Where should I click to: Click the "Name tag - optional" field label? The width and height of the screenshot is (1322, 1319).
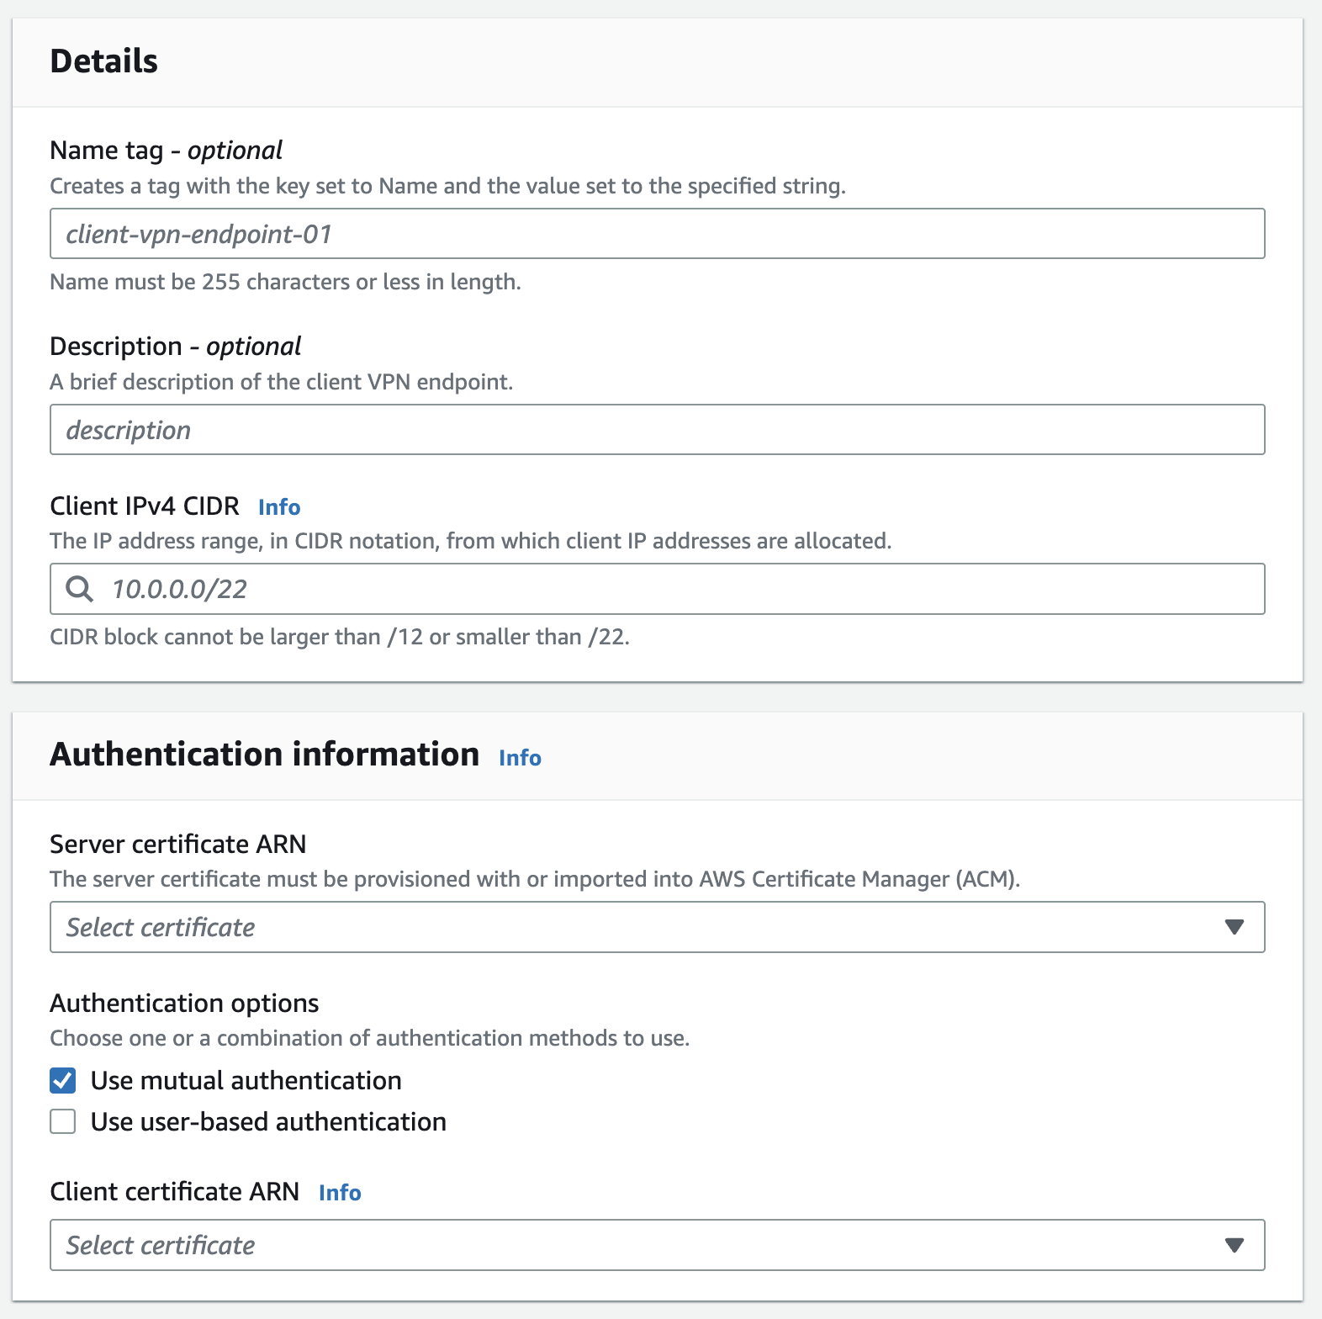coord(166,151)
